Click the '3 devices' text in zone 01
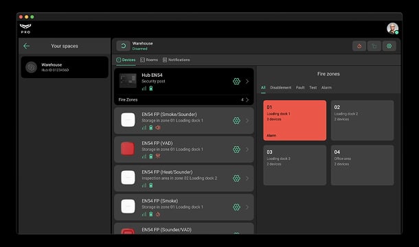 (x=274, y=119)
